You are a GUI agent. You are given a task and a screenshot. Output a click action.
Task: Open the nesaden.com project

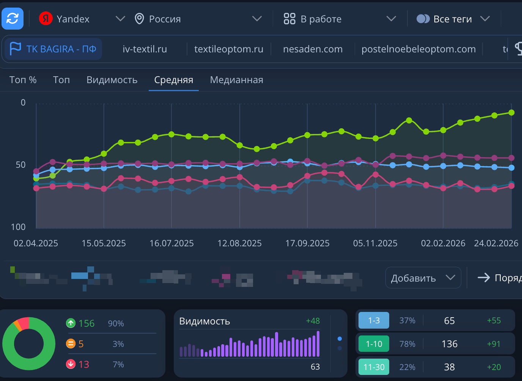click(313, 49)
